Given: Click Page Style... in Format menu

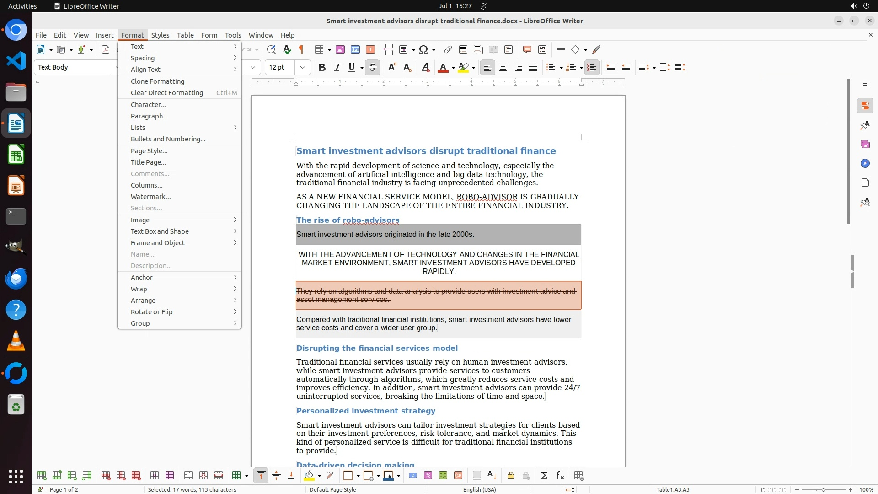Looking at the screenshot, I should [x=149, y=150].
